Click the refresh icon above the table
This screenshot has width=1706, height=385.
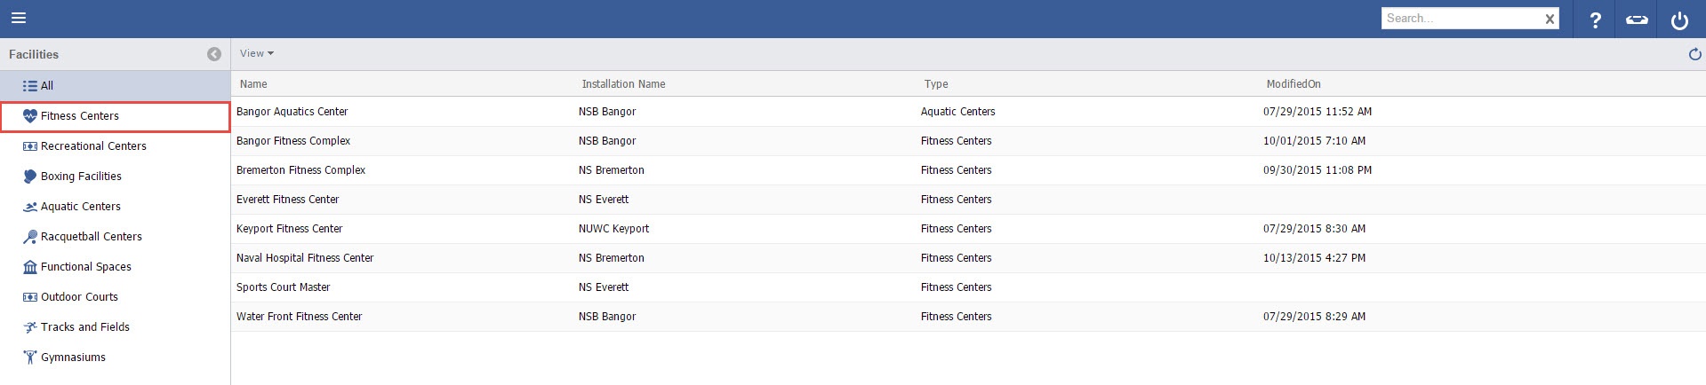1694,54
